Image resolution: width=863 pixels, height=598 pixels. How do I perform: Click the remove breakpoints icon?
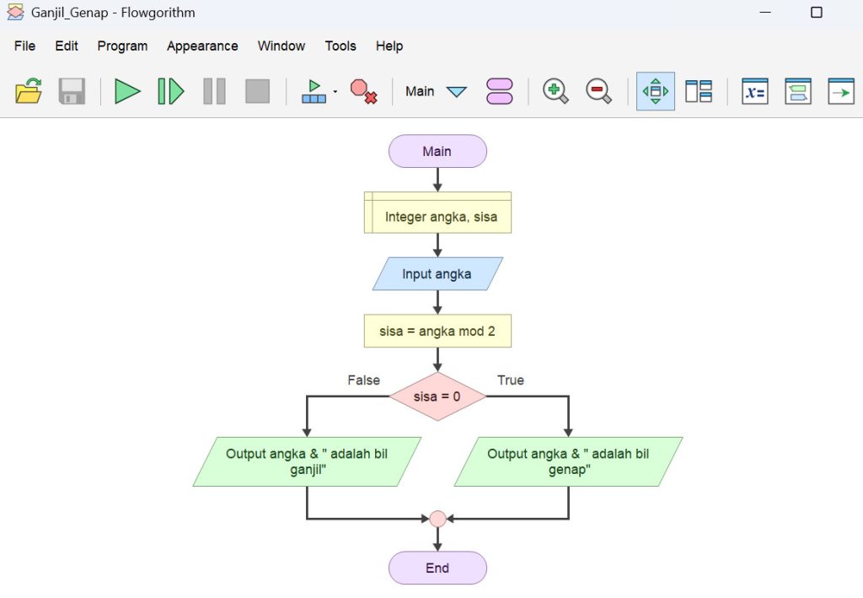pos(363,91)
